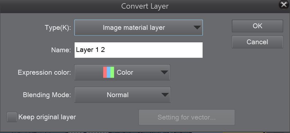Open the Type dropdown showing Image material layer
Viewport: 290px width, 133px height.
(x=139, y=28)
